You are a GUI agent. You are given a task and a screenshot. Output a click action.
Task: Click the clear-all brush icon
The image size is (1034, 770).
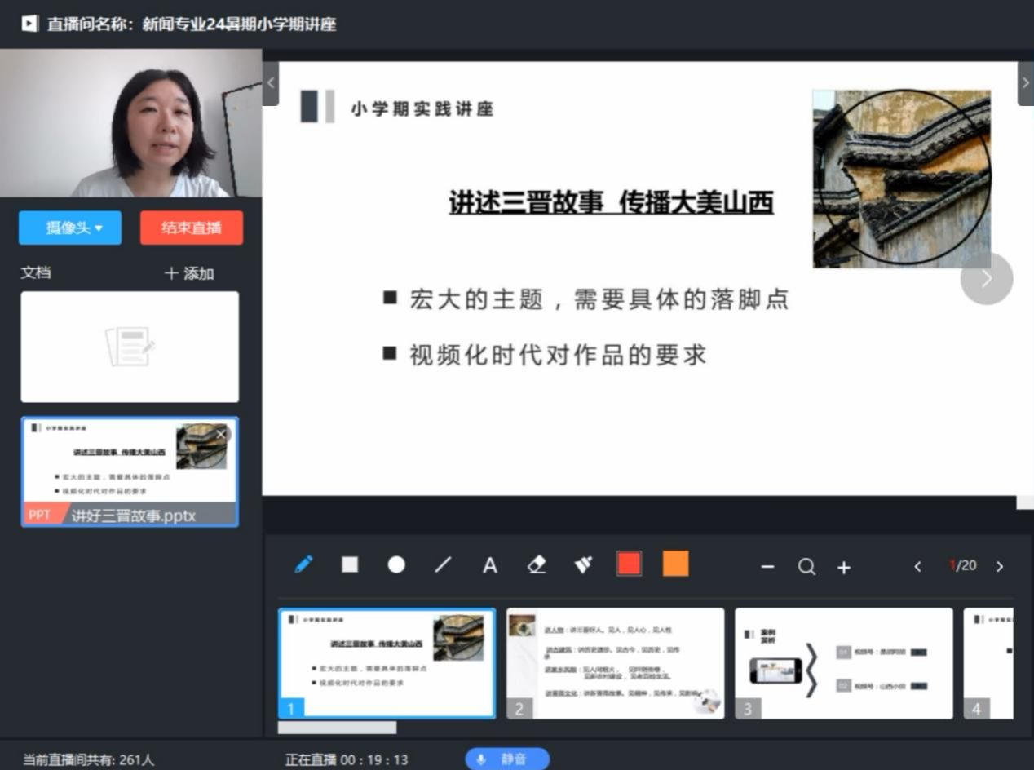[x=583, y=564]
